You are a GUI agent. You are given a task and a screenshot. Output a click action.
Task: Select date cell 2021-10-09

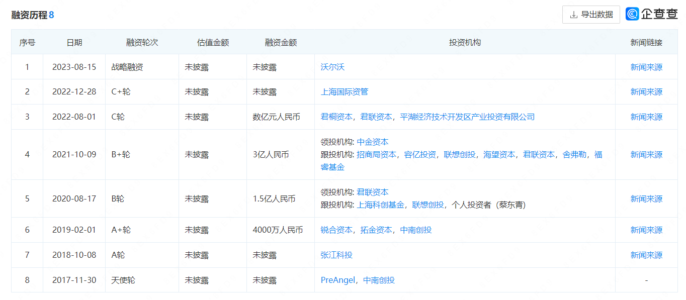(74, 155)
